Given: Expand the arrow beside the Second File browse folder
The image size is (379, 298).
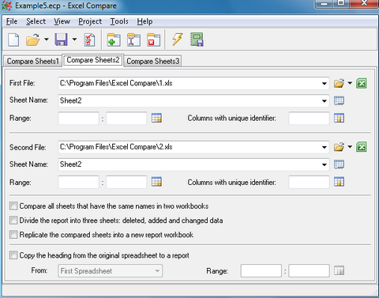Looking at the screenshot, I should click(350, 147).
